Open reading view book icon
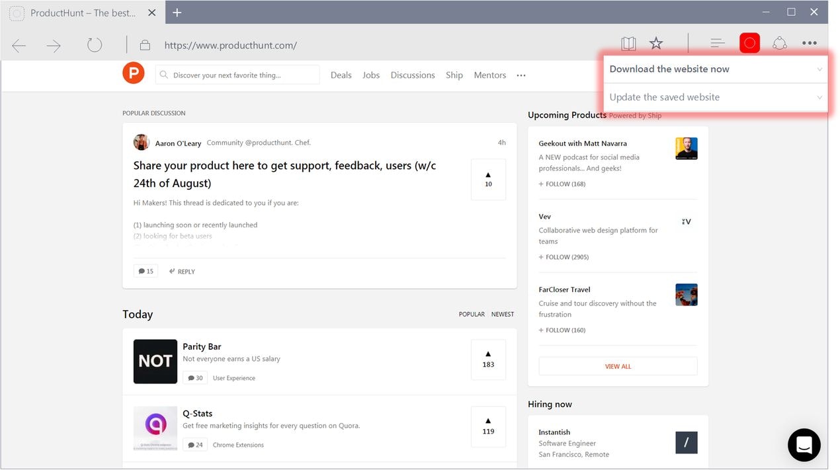840x470 pixels. coord(628,44)
